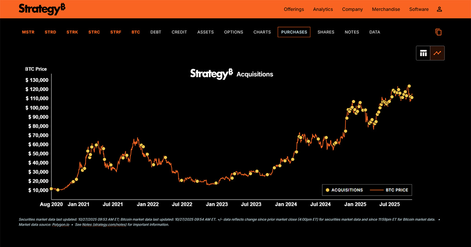This screenshot has height=247, width=471.
Task: Open the Offerings menu
Action: pyautogui.click(x=294, y=9)
